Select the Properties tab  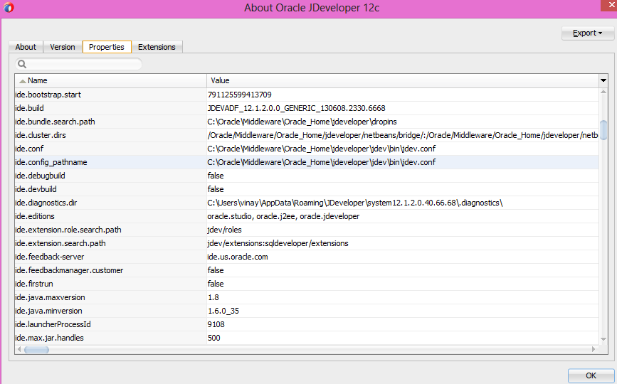(107, 47)
